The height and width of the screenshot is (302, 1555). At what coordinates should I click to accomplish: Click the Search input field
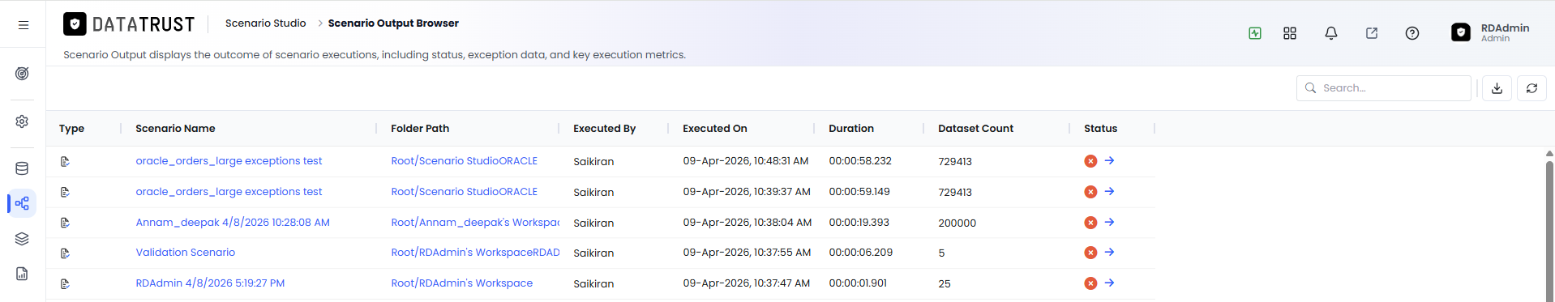click(x=1383, y=88)
